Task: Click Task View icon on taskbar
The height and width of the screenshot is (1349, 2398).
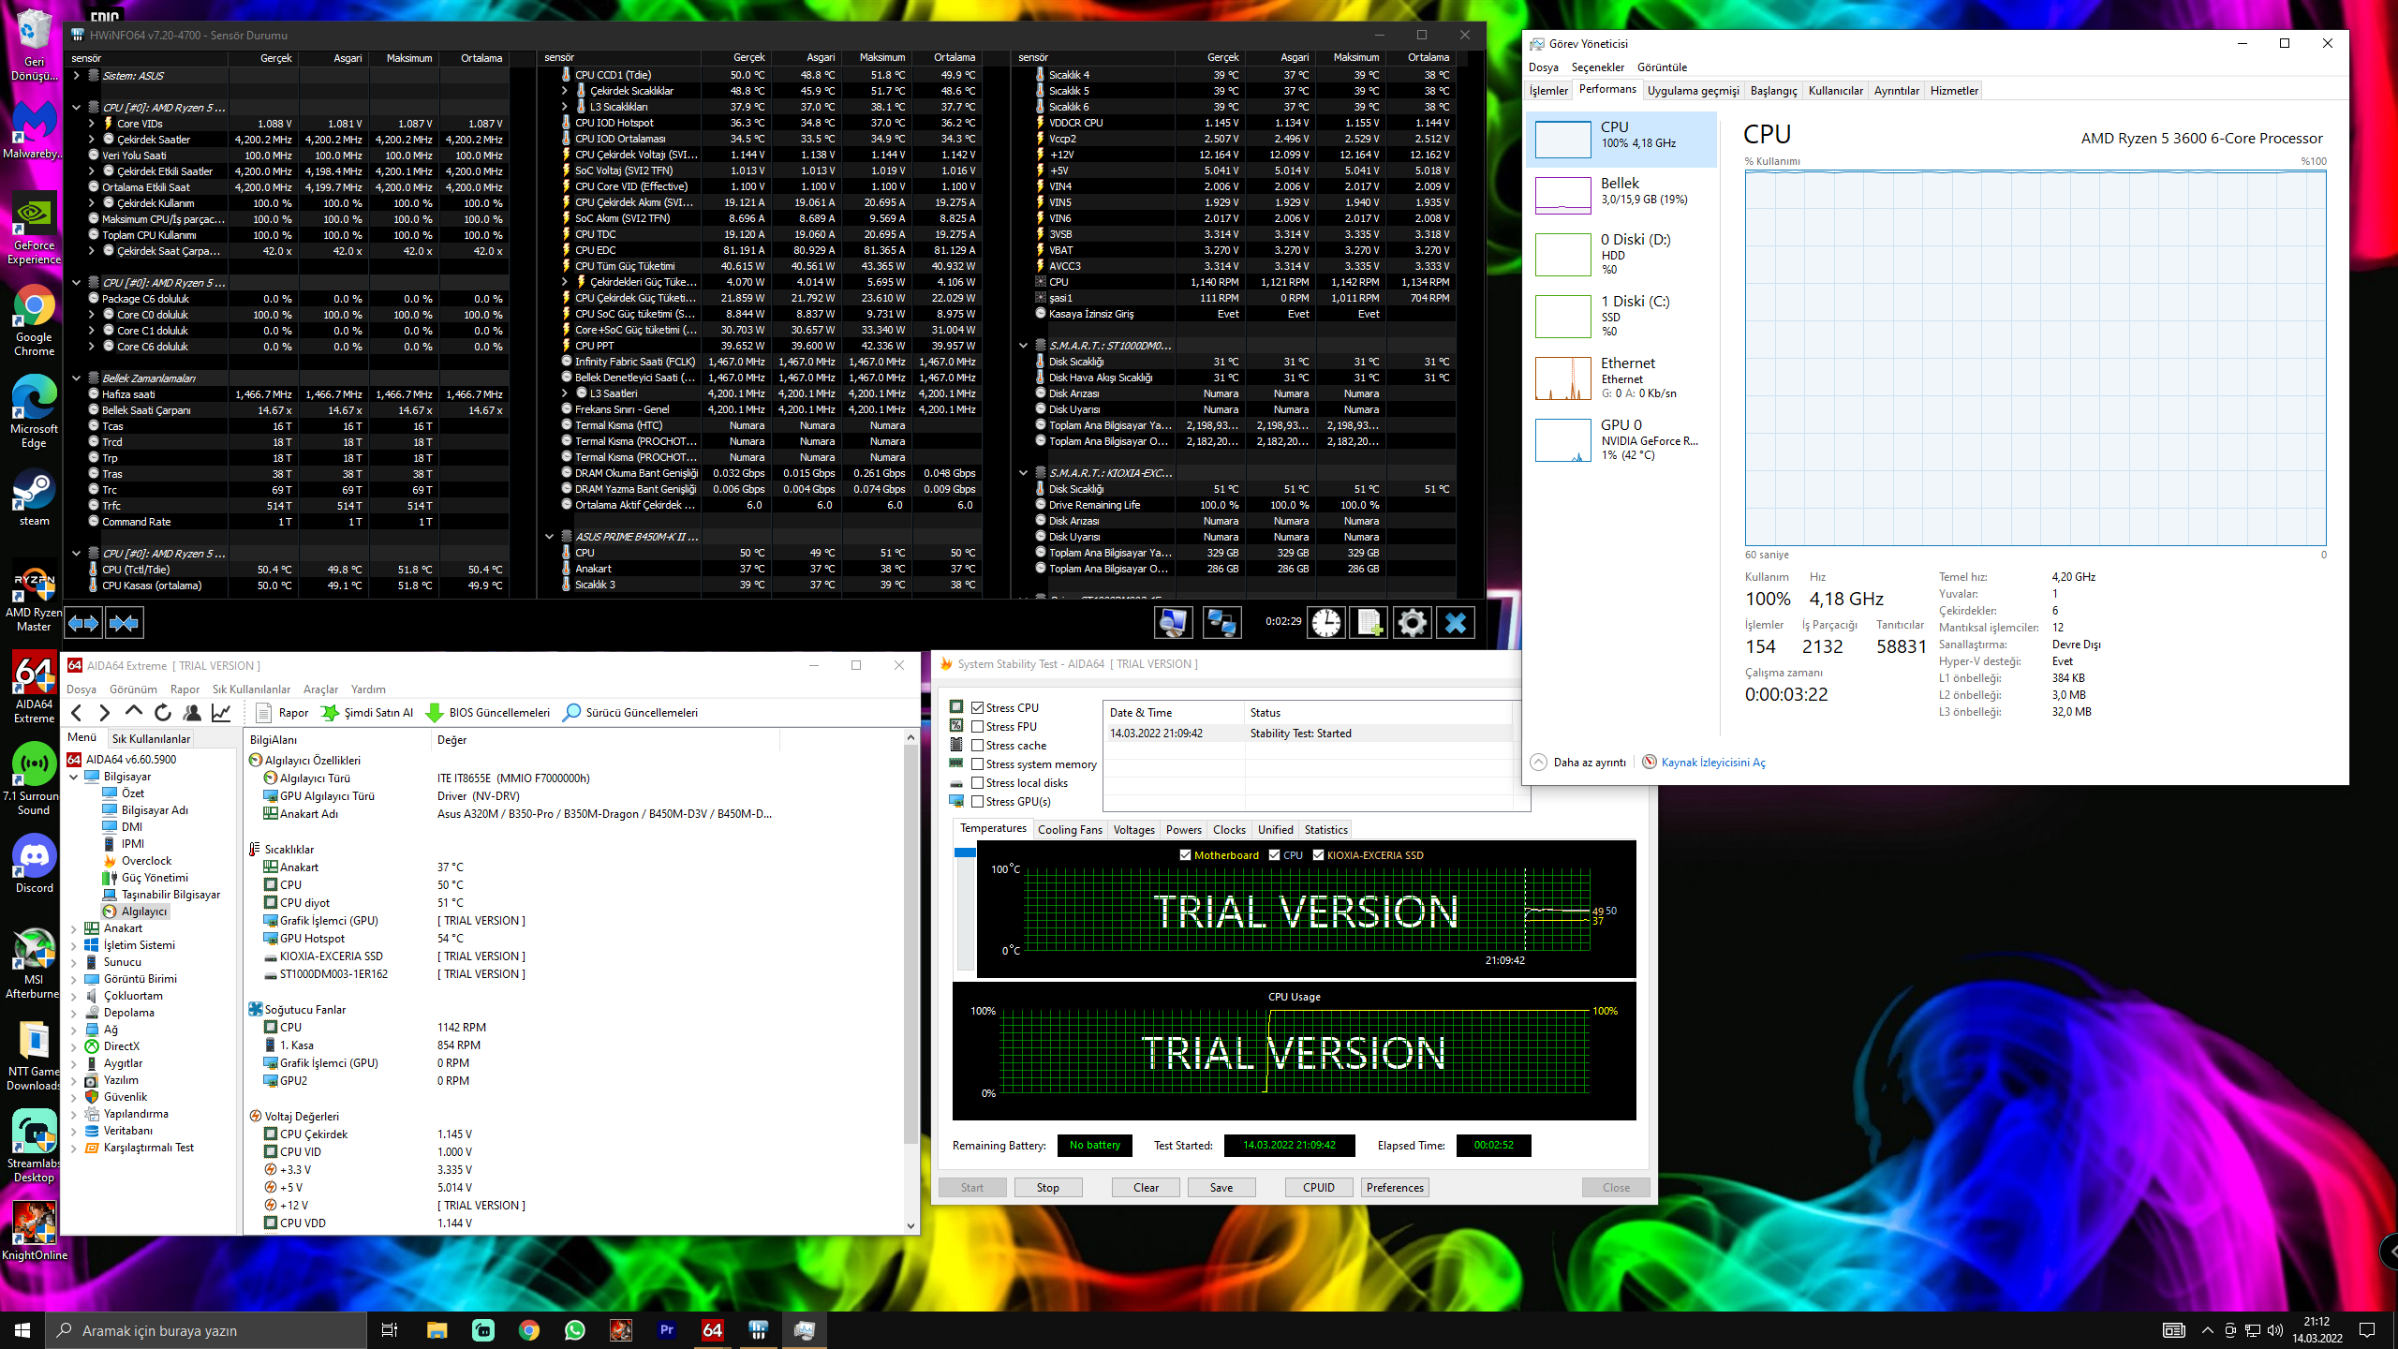Action: tap(390, 1329)
